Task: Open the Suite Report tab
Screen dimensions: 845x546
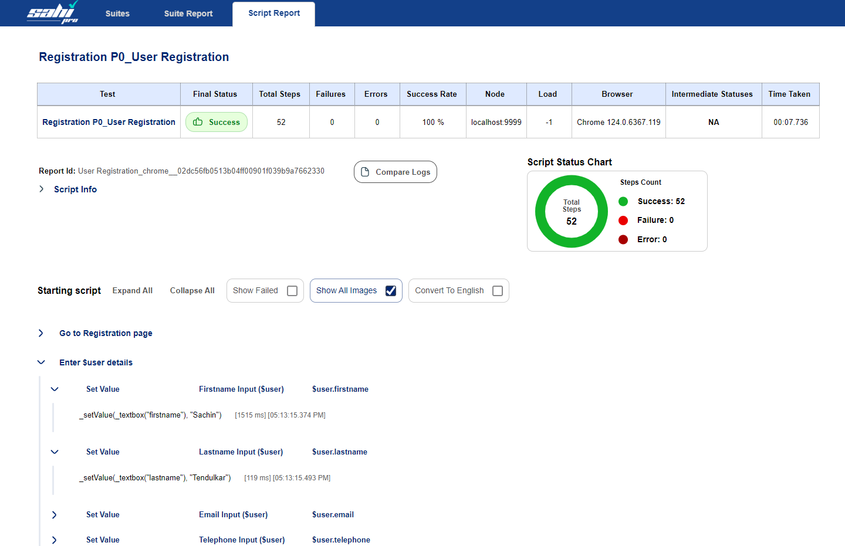Action: tap(188, 13)
